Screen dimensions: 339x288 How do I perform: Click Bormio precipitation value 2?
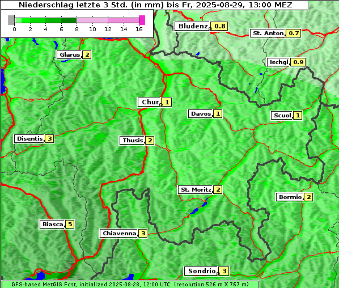click(x=308, y=197)
